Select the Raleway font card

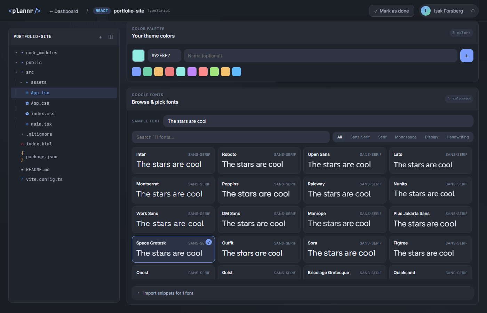click(x=345, y=190)
